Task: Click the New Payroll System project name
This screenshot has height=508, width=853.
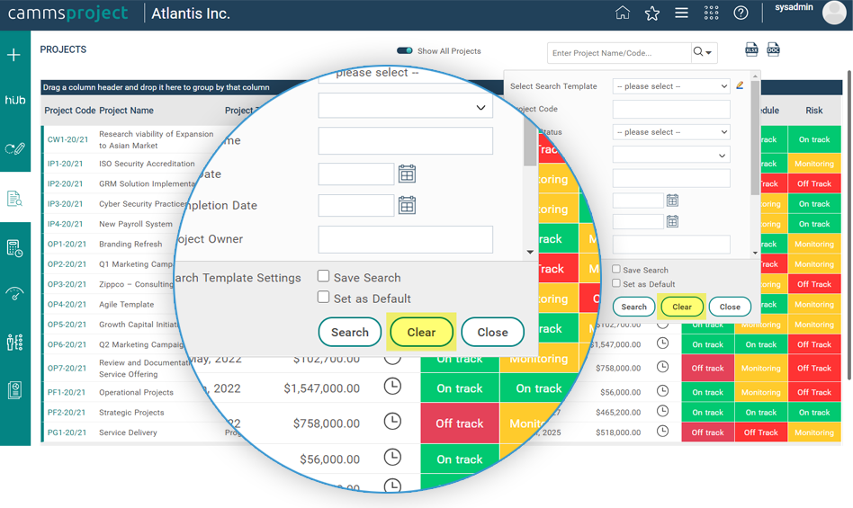Action: tap(136, 224)
